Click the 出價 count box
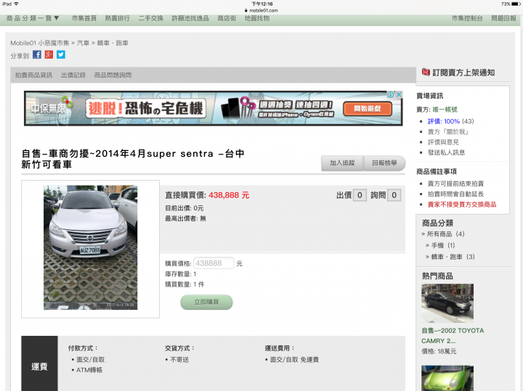Screen dimensions: 523x391 point(360,195)
